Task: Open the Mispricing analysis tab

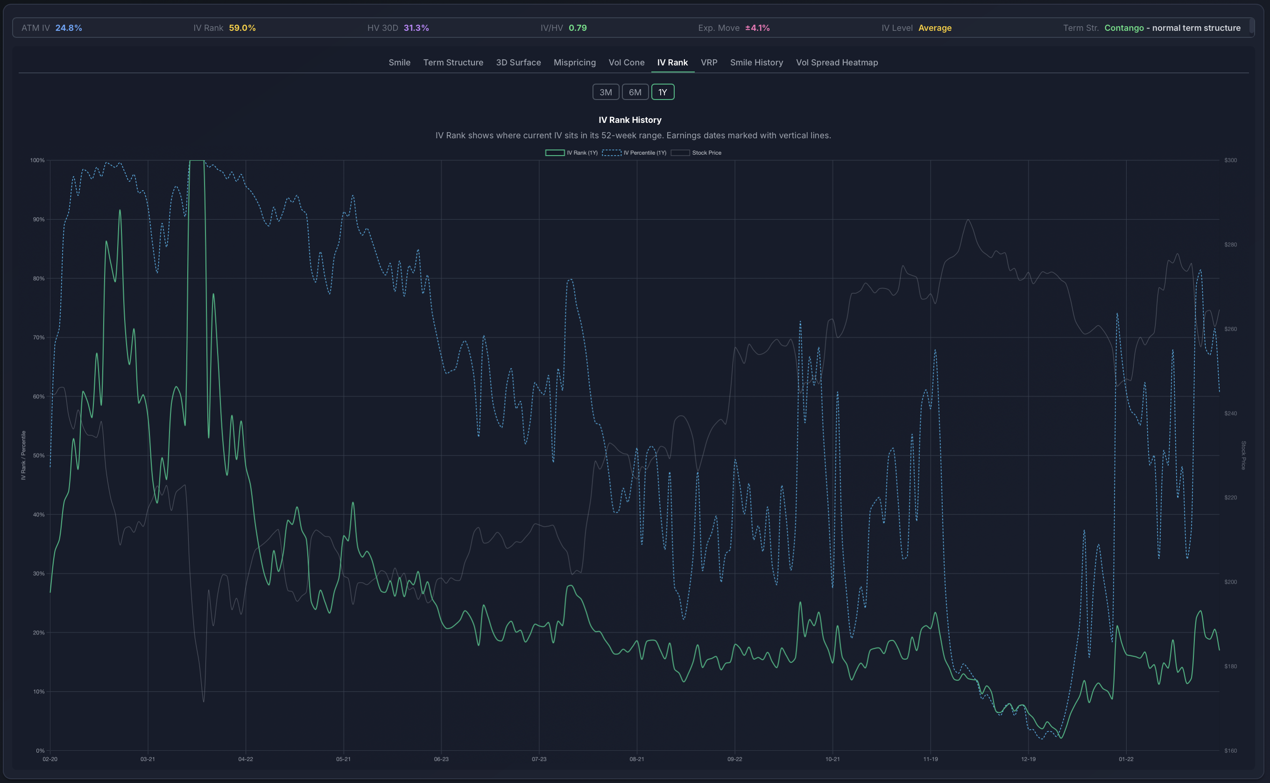Action: tap(574, 63)
